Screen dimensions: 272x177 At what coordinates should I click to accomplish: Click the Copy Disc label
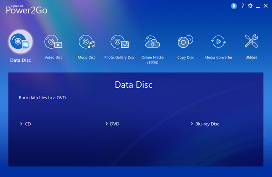pyautogui.click(x=185, y=58)
